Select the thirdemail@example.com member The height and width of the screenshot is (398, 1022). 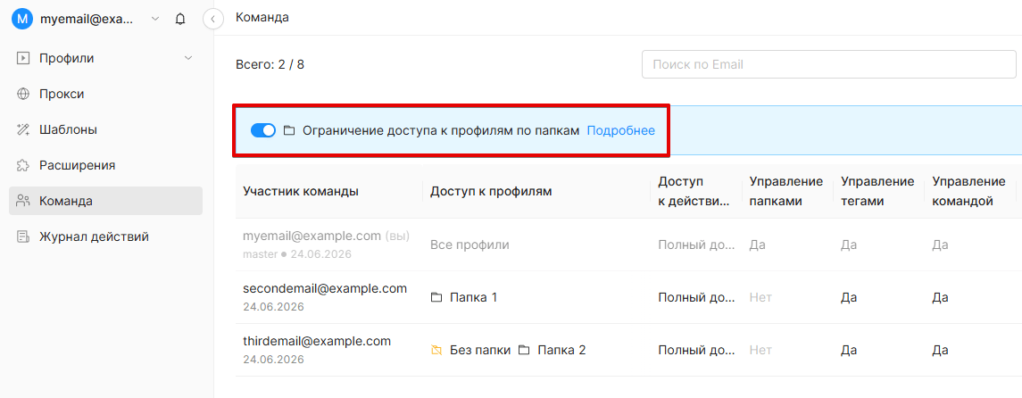[x=317, y=341]
